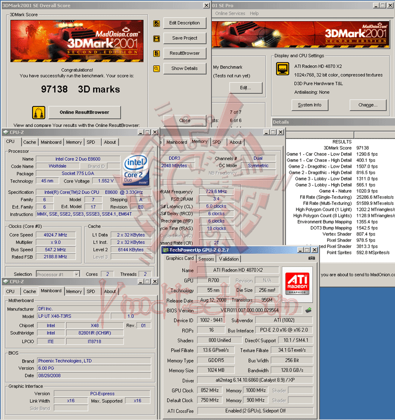Click the CPU-Z title bar icon of top window
The width and height of the screenshot is (395, 420).
(x=5, y=132)
